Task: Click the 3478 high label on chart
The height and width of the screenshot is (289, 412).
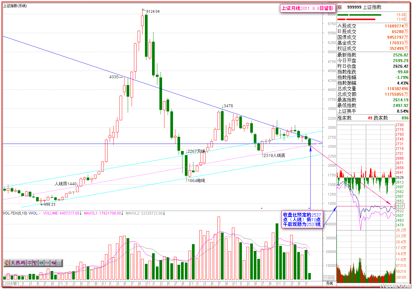Action: click(x=228, y=106)
